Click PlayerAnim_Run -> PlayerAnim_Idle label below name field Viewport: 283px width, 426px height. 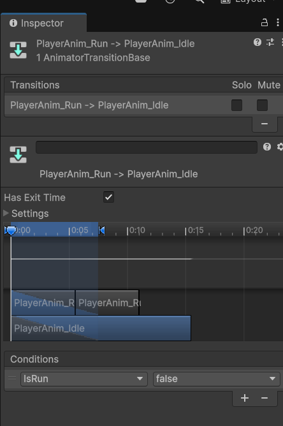[x=119, y=174]
